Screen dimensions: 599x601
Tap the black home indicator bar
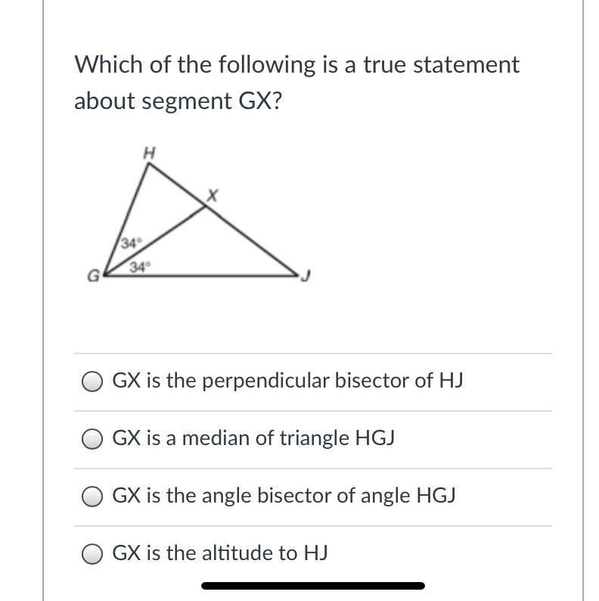(313, 586)
